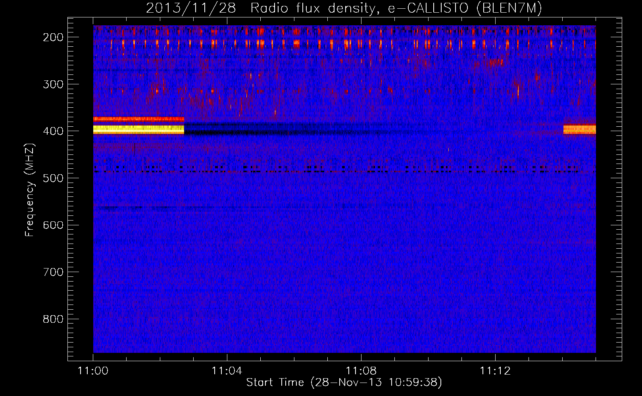Click the 700 frequency tick label

click(53, 272)
